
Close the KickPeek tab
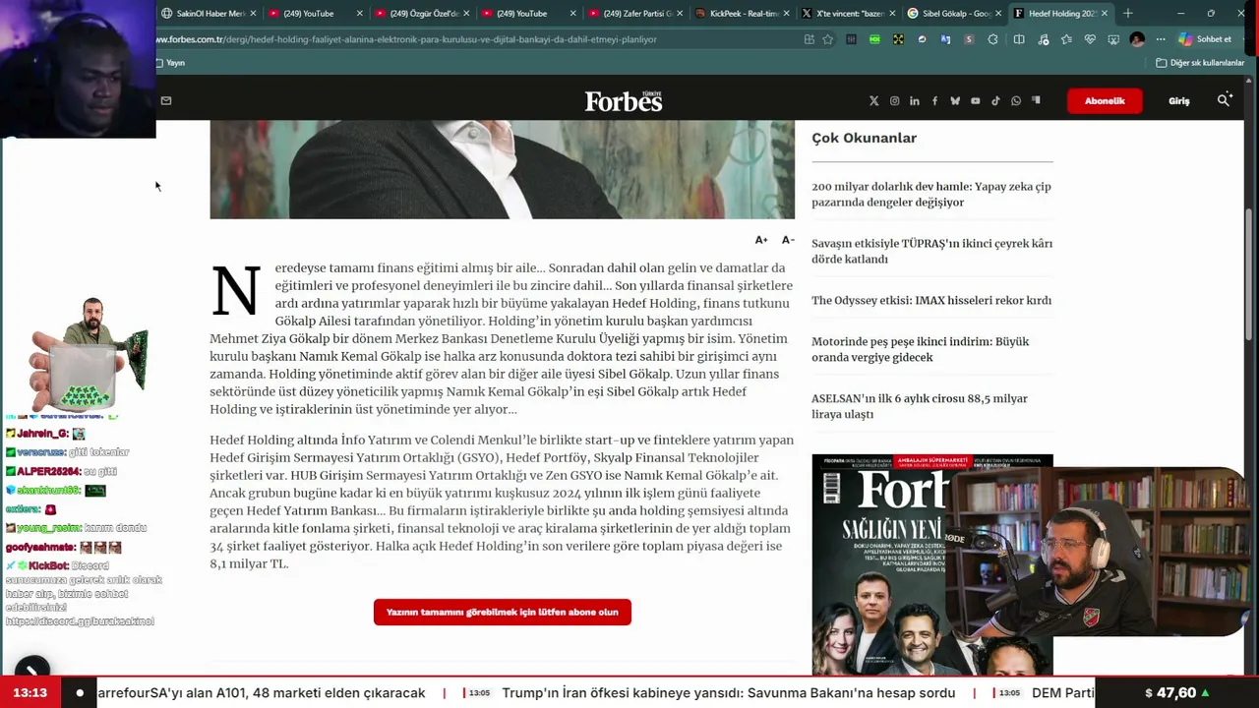(787, 14)
